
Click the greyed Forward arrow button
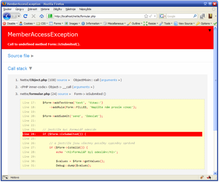click(14, 16)
